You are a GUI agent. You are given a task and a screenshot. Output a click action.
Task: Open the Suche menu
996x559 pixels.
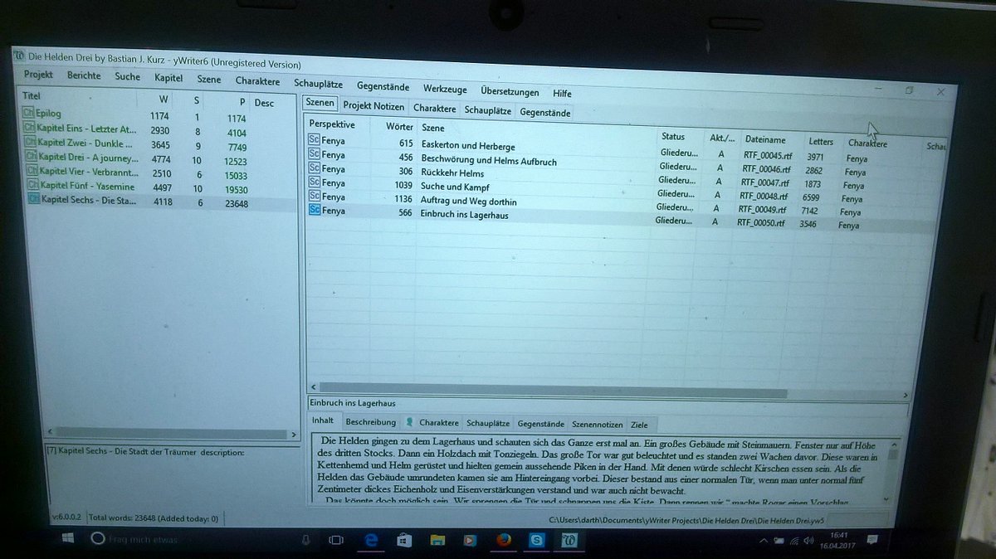(127, 76)
